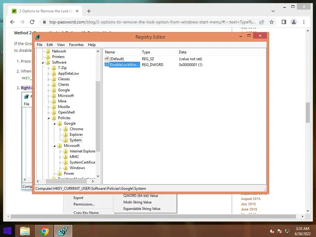Screen dimensions: 316x237
Task: Click the MMC folder icon
Action: click(x=66, y=156)
